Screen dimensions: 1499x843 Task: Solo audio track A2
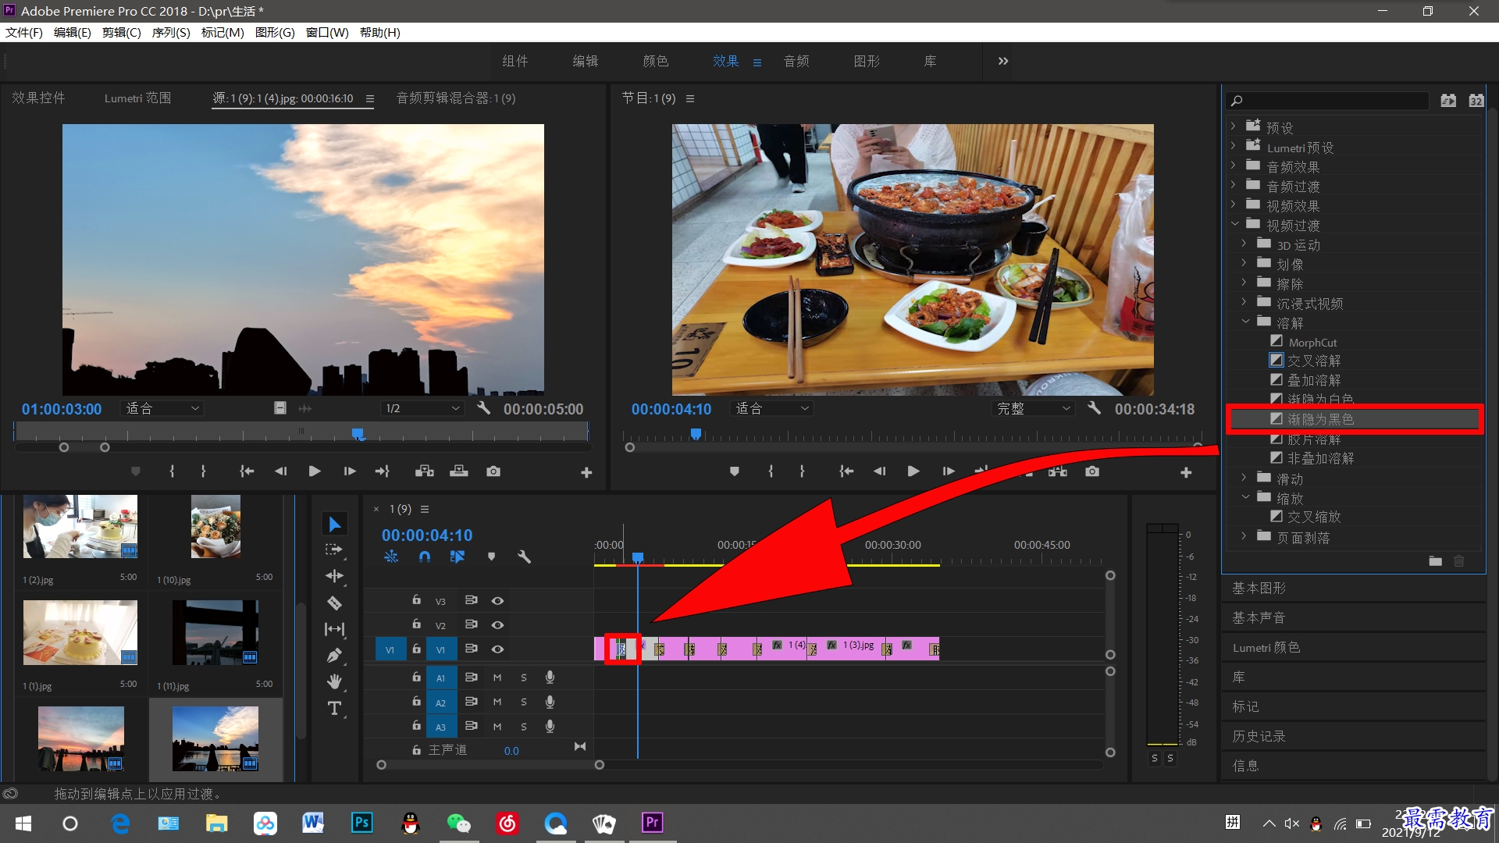tap(524, 702)
